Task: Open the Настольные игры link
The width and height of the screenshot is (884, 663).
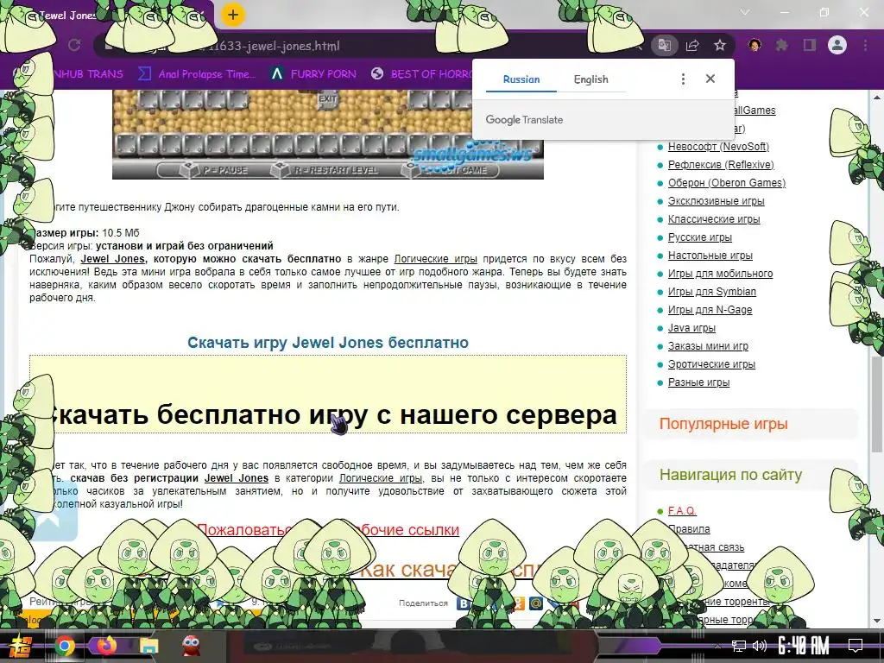Action: click(x=710, y=256)
